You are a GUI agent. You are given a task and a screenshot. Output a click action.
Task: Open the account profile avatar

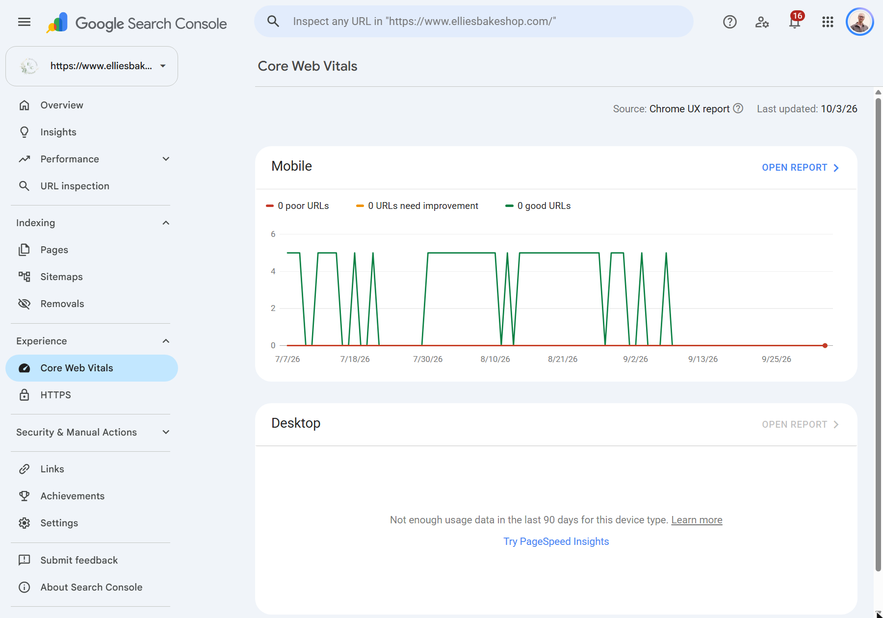pyautogui.click(x=860, y=22)
